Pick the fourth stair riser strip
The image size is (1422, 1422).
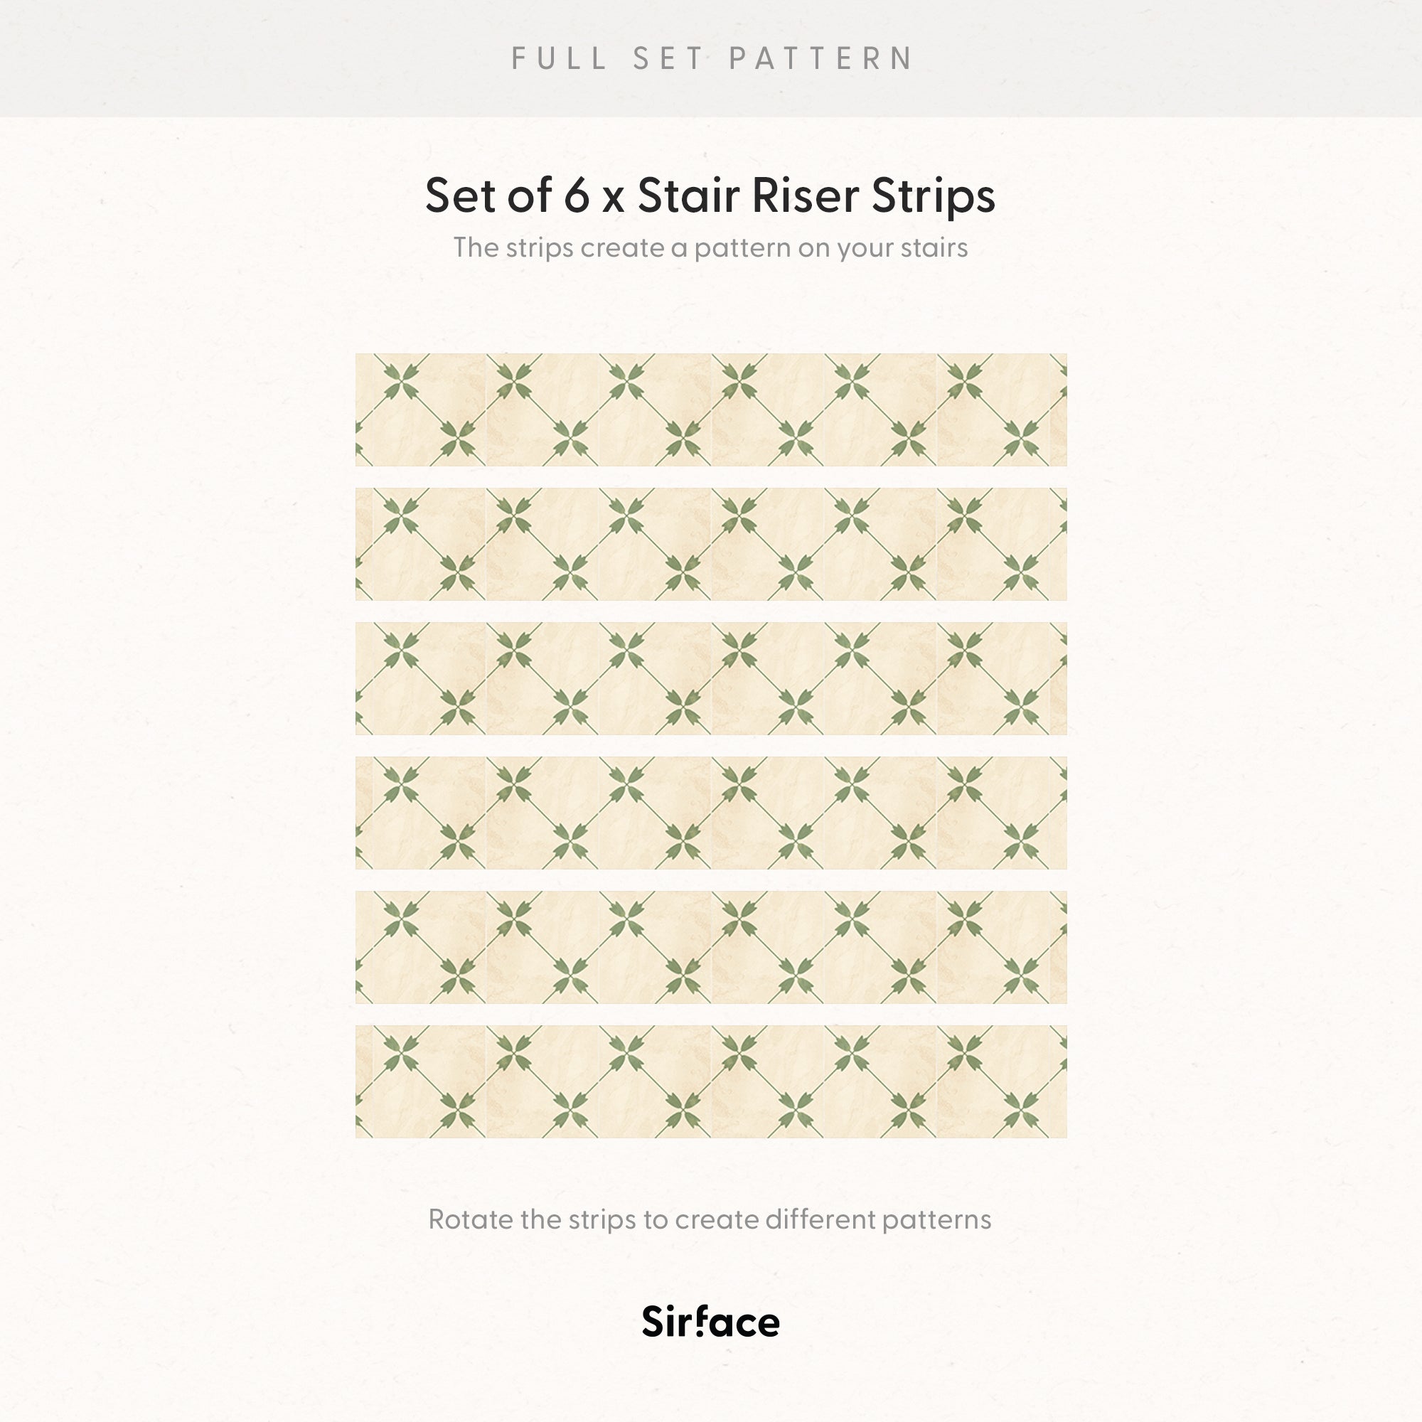point(711,813)
